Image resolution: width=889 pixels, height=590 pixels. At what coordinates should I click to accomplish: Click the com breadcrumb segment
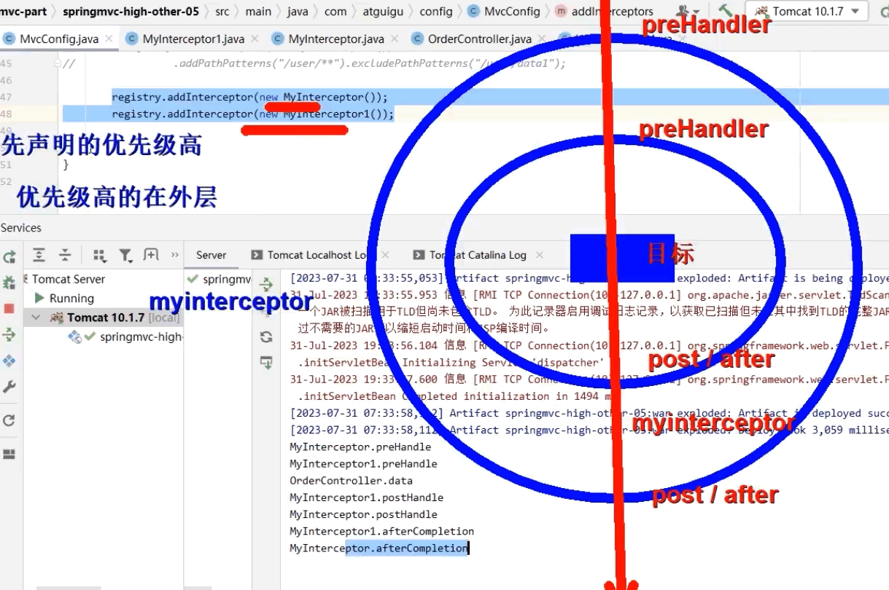335,11
